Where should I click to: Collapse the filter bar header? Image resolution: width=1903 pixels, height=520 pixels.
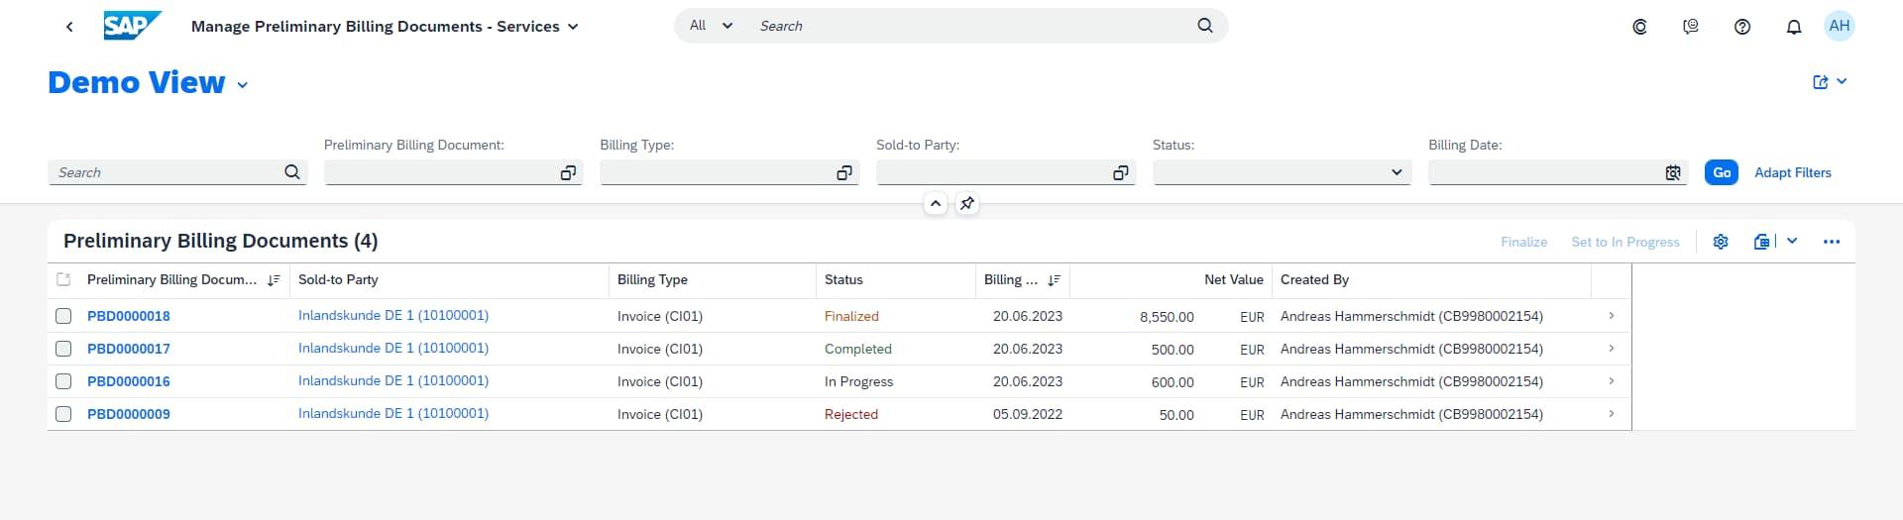pyautogui.click(x=935, y=203)
